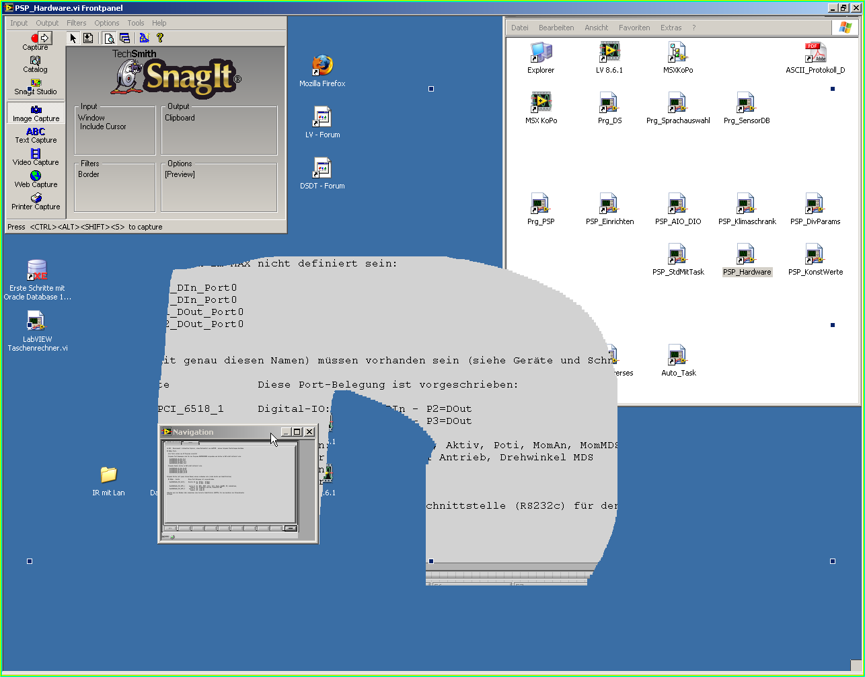Open the Filters menu in SnagIt
This screenshot has width=865, height=677.
tap(76, 23)
